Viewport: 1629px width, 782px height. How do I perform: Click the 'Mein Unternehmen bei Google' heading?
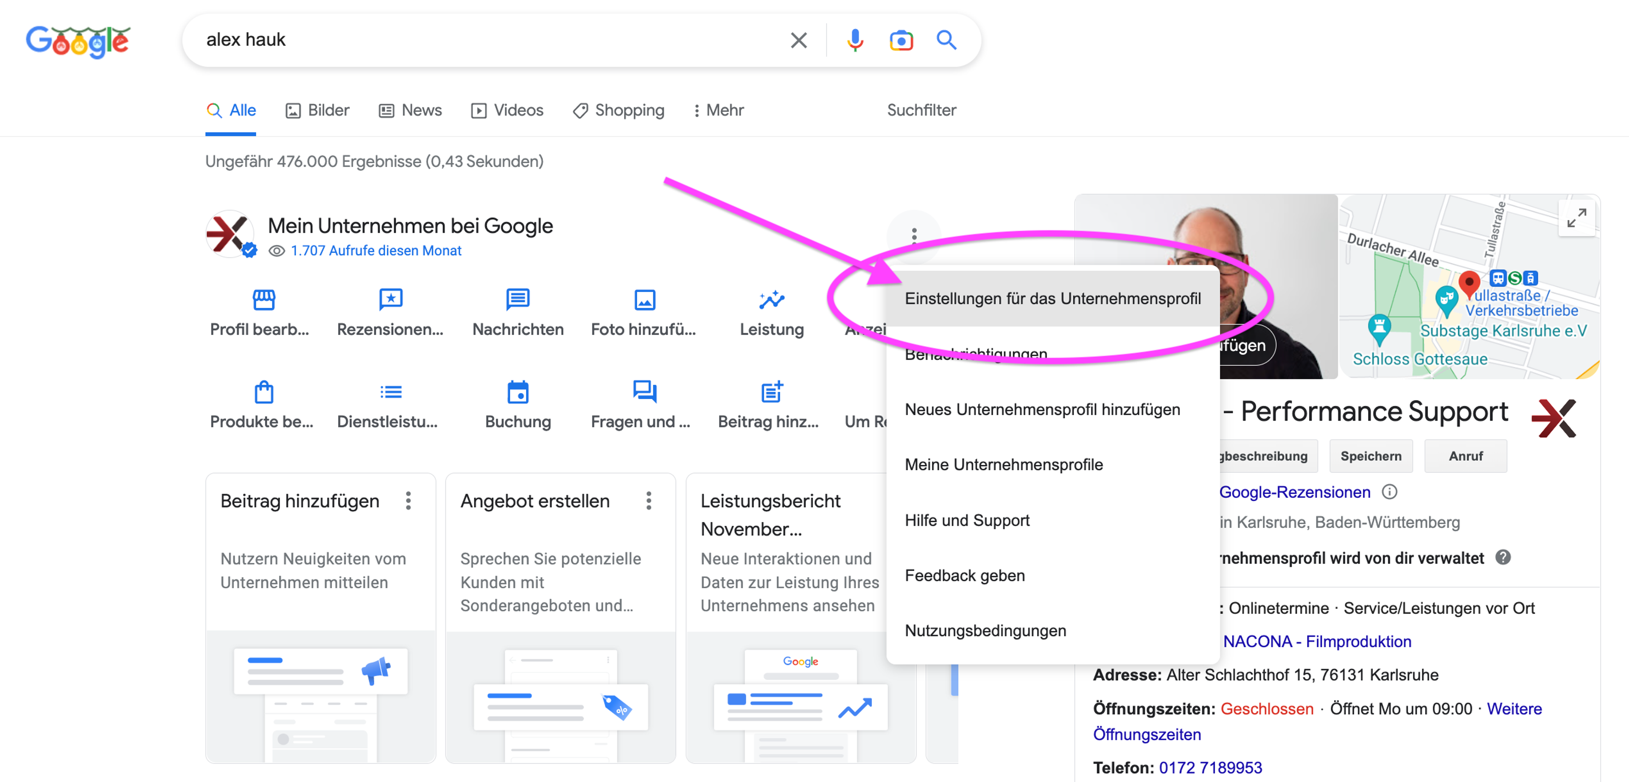(x=410, y=226)
